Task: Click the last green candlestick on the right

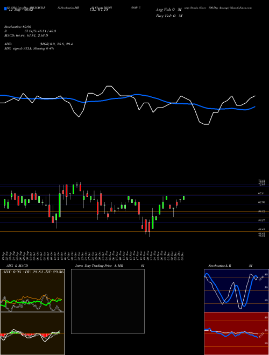Action: [x=183, y=198]
